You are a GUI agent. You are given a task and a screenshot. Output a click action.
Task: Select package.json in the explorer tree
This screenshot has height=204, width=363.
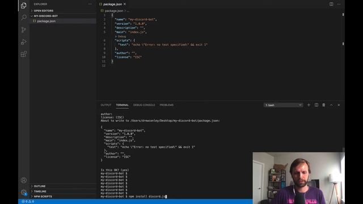pyautogui.click(x=47, y=21)
